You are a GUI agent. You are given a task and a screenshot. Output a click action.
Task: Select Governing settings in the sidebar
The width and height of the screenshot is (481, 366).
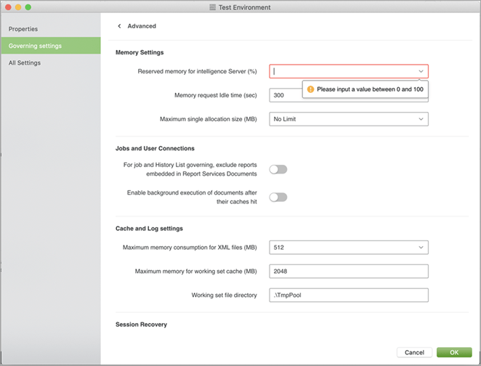35,46
